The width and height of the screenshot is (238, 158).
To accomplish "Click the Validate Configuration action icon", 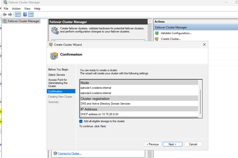I will 157,33.
